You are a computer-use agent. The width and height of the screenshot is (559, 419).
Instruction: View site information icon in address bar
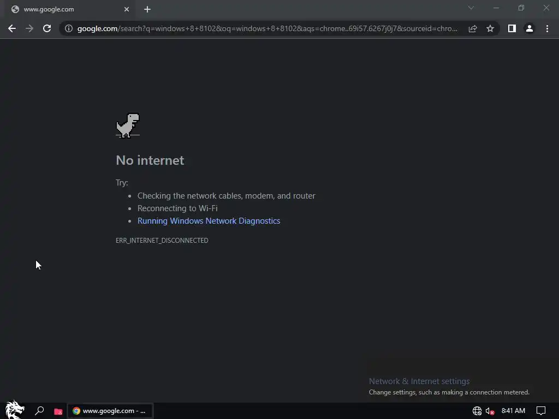click(x=69, y=28)
